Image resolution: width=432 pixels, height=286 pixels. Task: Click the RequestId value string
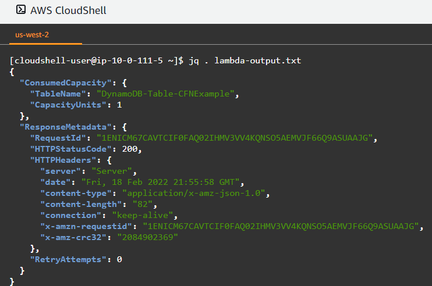[x=235, y=138]
